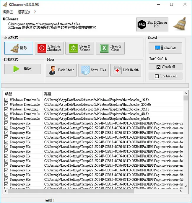This screenshot has width=192, height=203.
Task: Click the person icon on Basic Mode
Action: point(52,70)
